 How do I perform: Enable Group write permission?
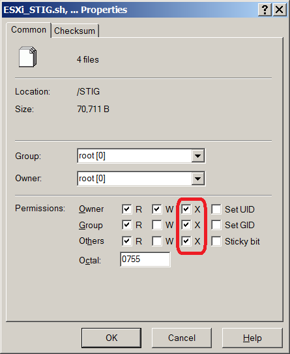(x=156, y=225)
